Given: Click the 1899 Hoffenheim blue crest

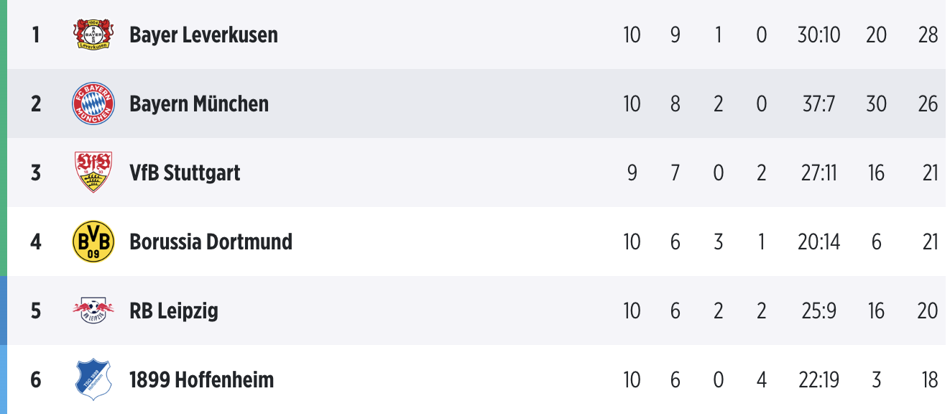Looking at the screenshot, I should pos(93,379).
